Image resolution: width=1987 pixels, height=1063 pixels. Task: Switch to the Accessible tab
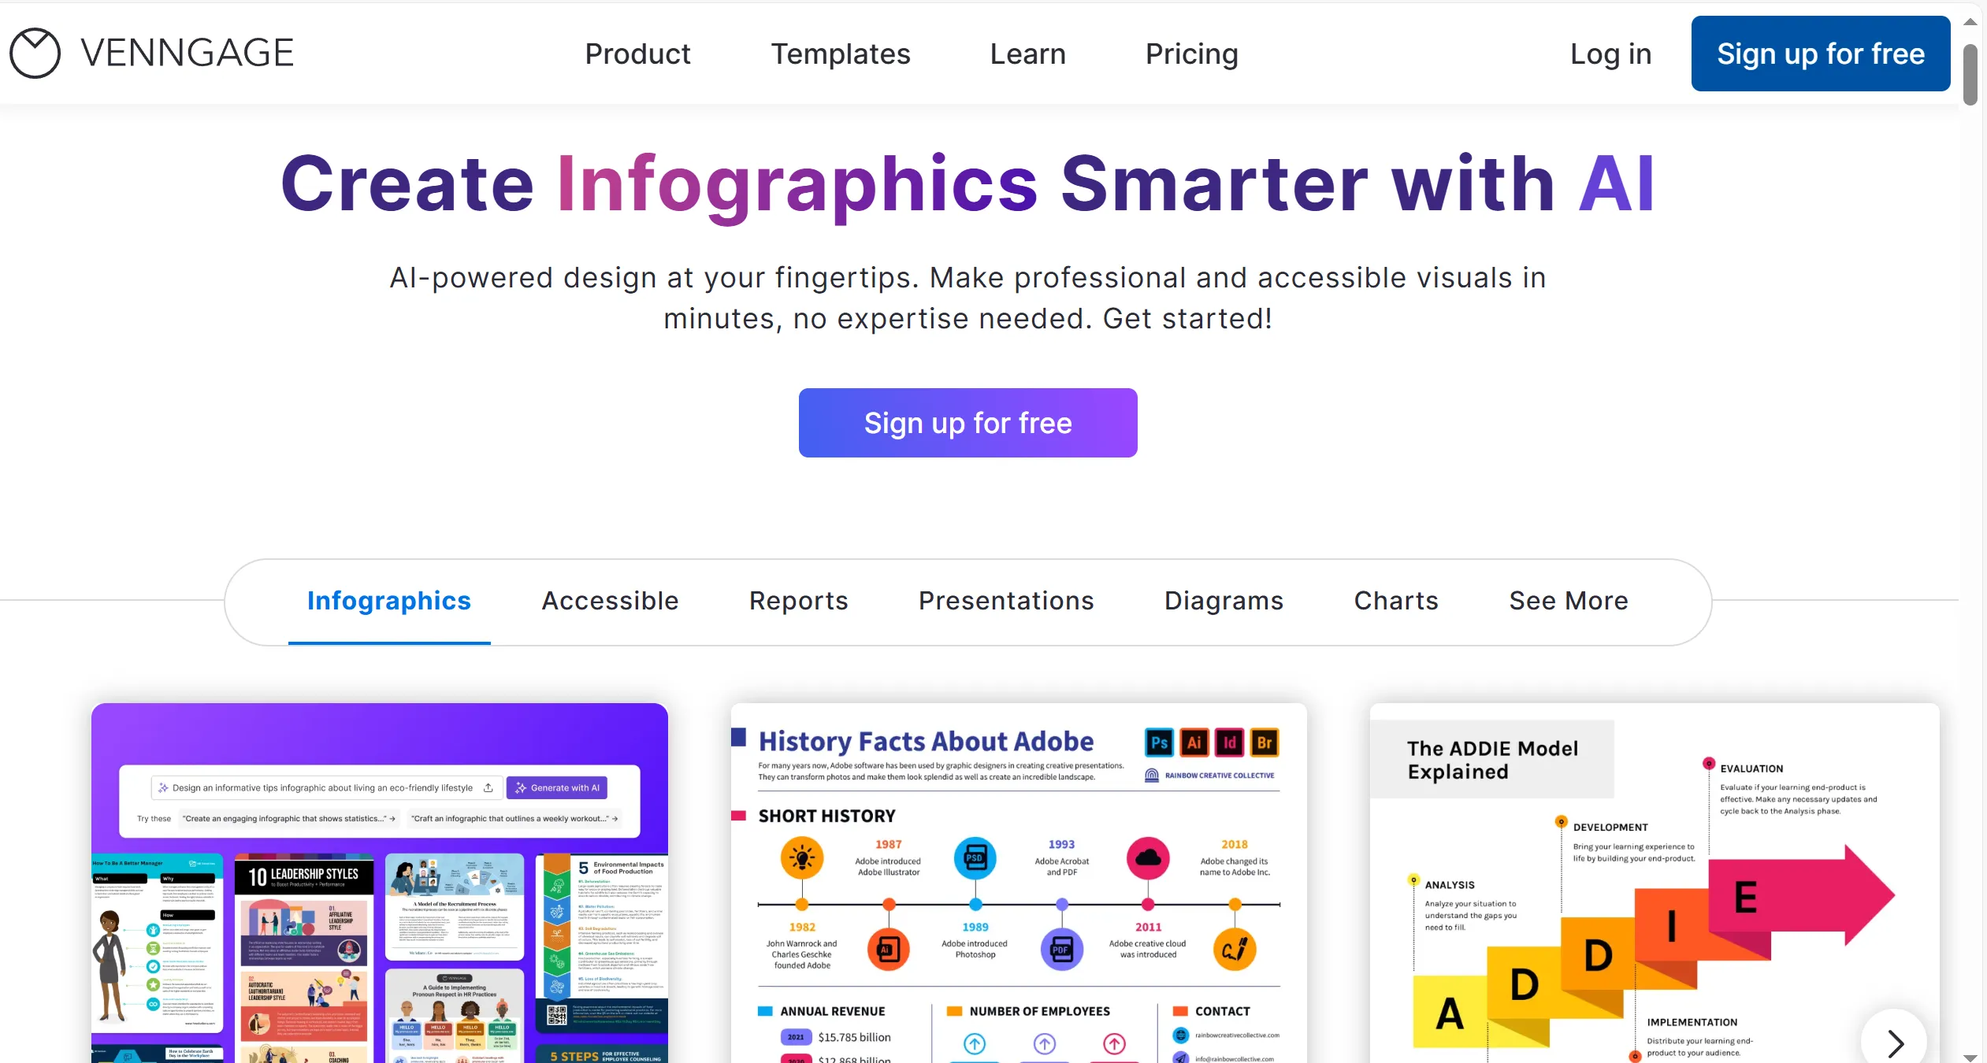tap(610, 601)
